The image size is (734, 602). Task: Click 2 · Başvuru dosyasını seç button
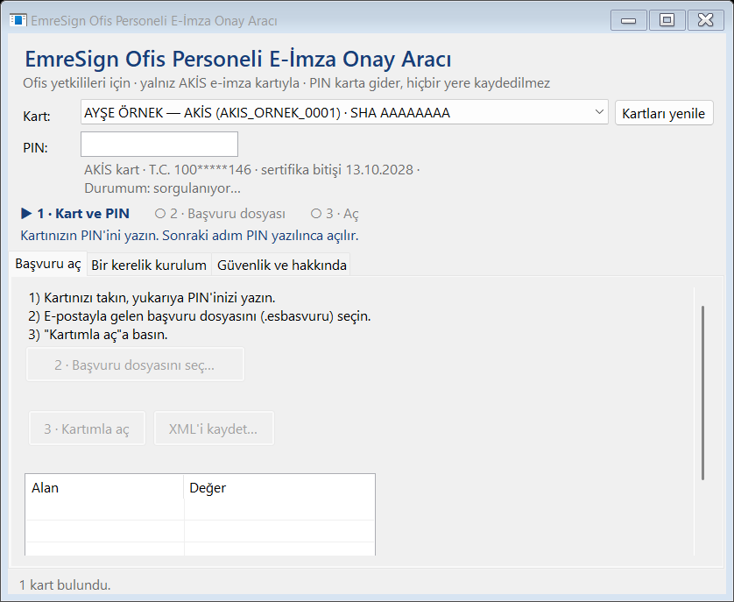tap(135, 365)
